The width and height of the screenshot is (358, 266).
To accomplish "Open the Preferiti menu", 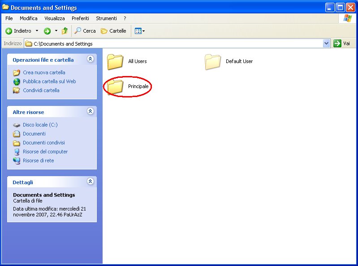I will pos(80,18).
